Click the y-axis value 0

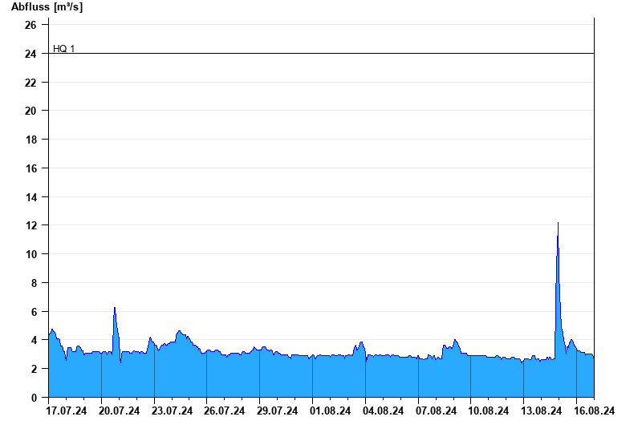pyautogui.click(x=34, y=398)
